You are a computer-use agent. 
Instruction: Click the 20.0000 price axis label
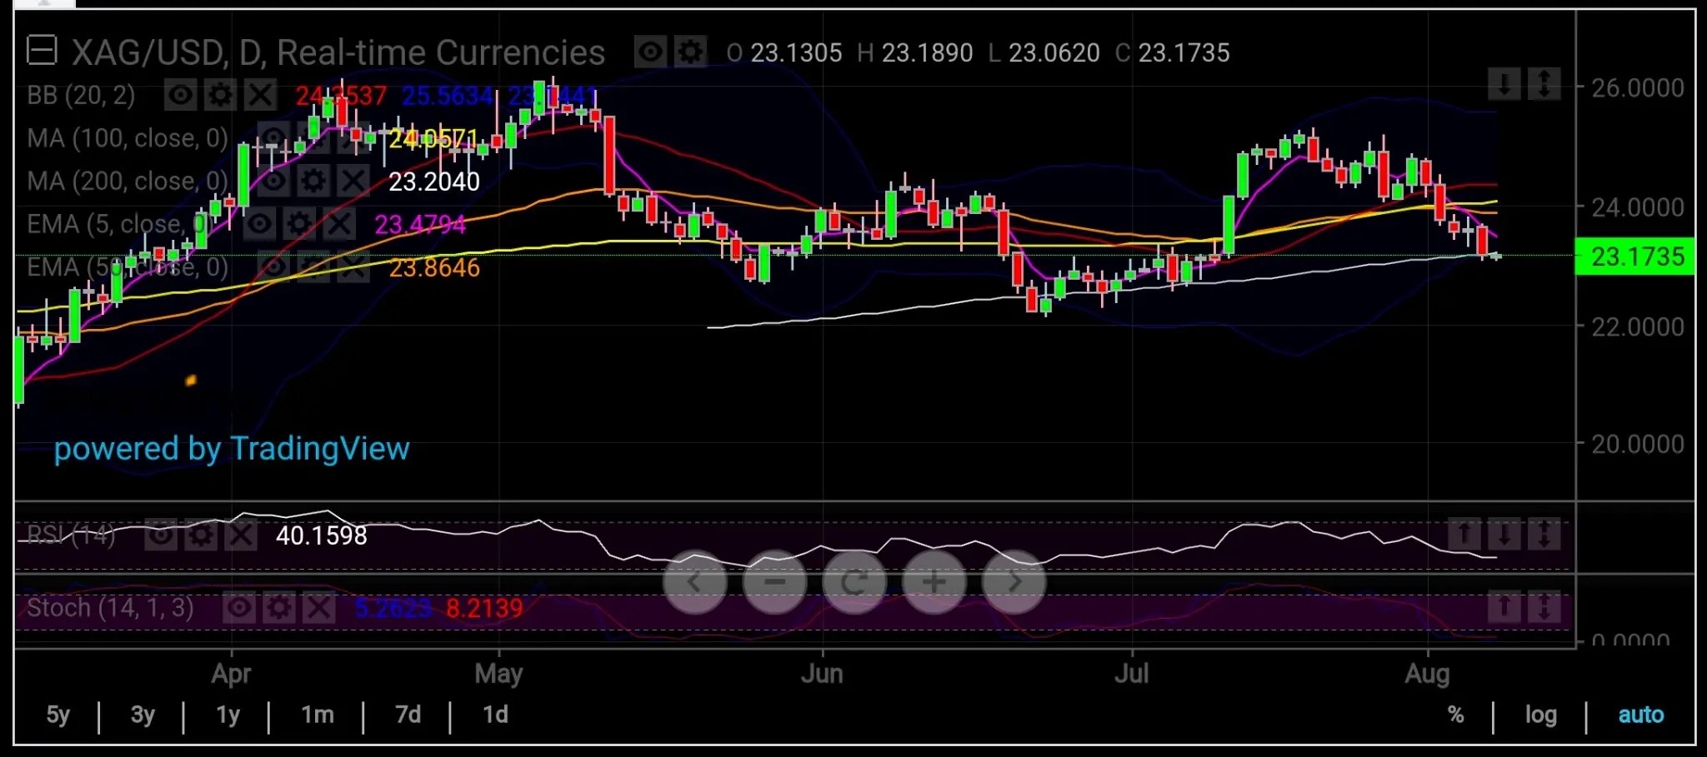coord(1637,445)
